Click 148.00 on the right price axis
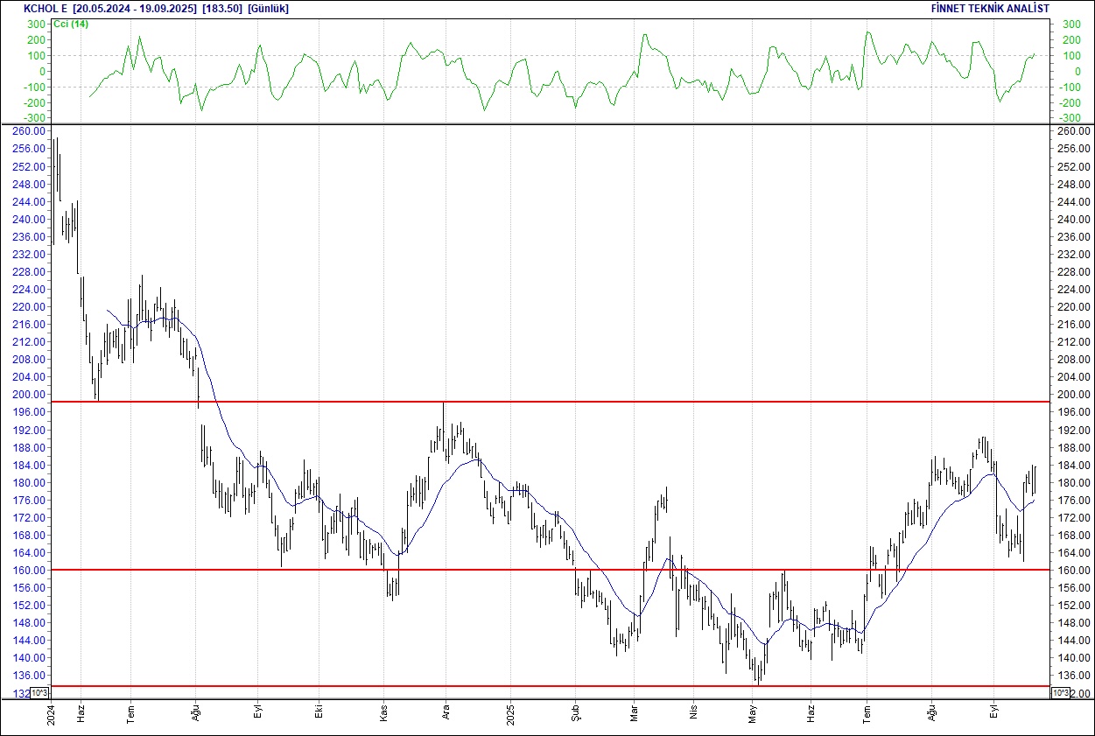This screenshot has height=736, width=1095. [x=1072, y=623]
